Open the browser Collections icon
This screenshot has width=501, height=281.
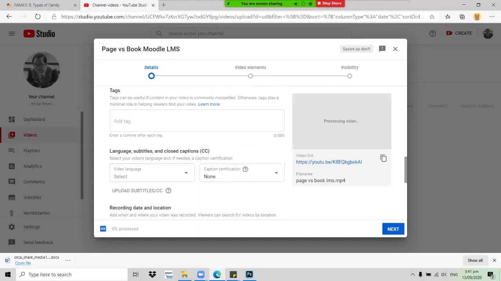pos(462,17)
